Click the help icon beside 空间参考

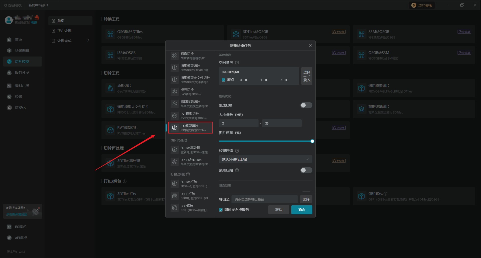point(237,62)
